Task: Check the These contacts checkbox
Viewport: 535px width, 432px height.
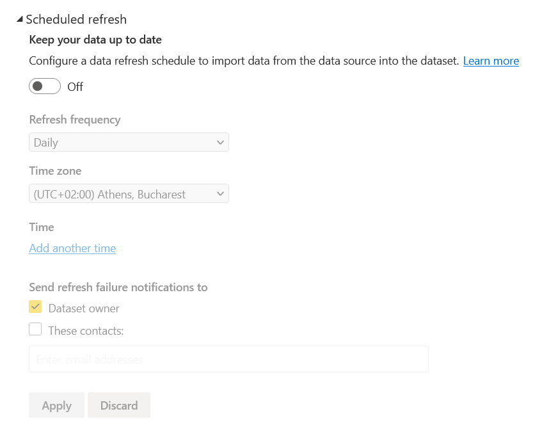Action: tap(36, 330)
